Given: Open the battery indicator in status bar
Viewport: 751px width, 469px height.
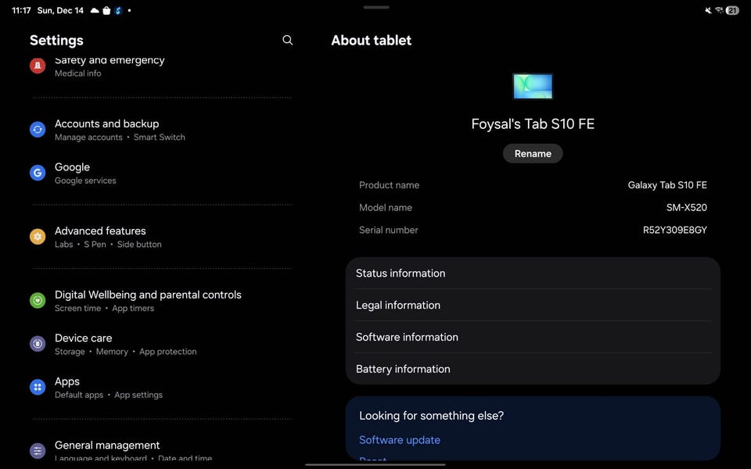Looking at the screenshot, I should pyautogui.click(x=732, y=11).
